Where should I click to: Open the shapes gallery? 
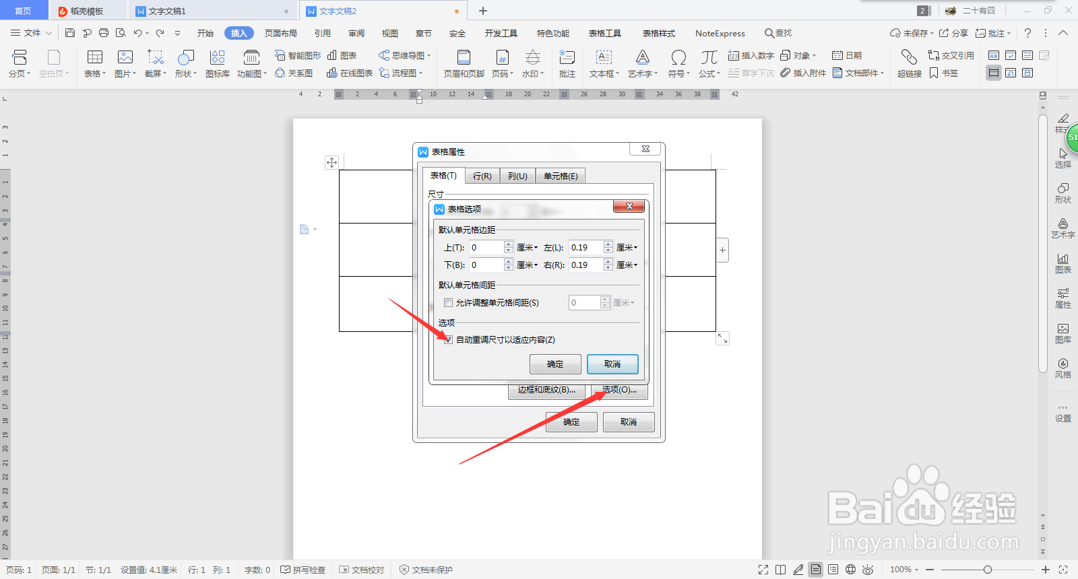click(186, 64)
